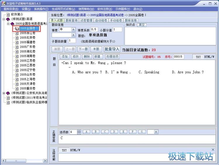Screen dimensions: 219x165
Task: Click the document icon beside 2005湖北卷
Action: point(17,52)
